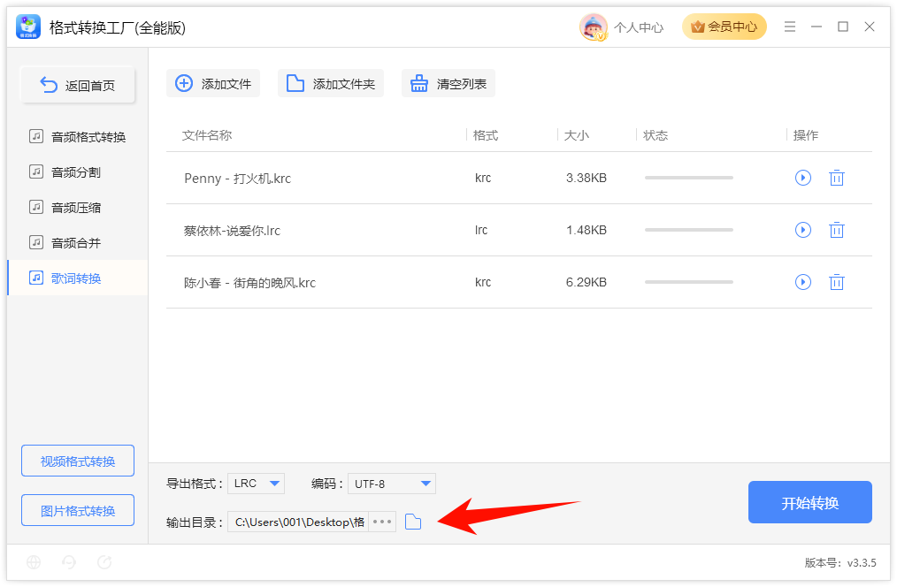Screen dimensions: 897x587
Task: Click size value 3.38KB
Action: [x=586, y=178]
